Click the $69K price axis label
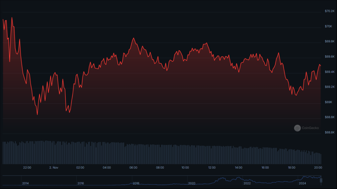This screenshot has width=337, height=189. [x=328, y=102]
